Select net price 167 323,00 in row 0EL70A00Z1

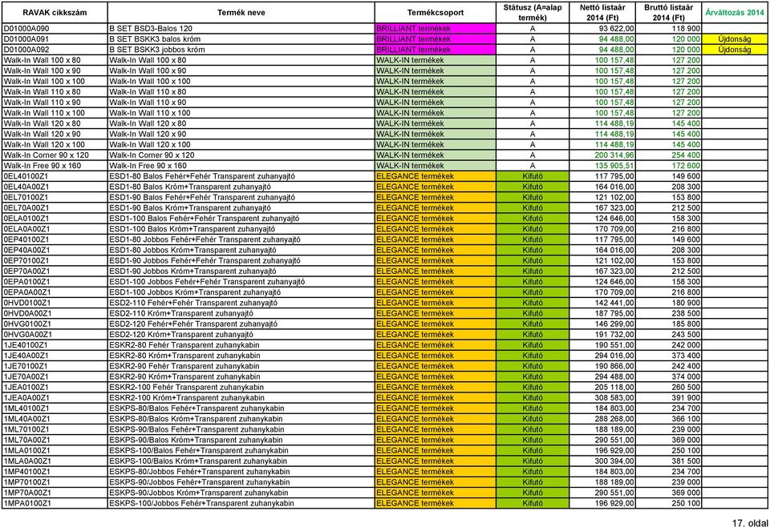[x=614, y=208]
